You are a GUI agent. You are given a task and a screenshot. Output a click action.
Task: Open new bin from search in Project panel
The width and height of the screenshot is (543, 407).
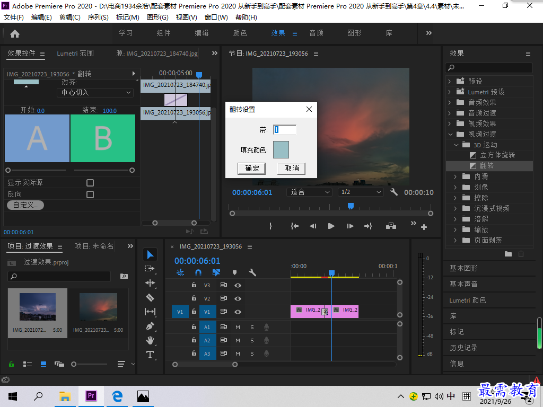pos(124,276)
